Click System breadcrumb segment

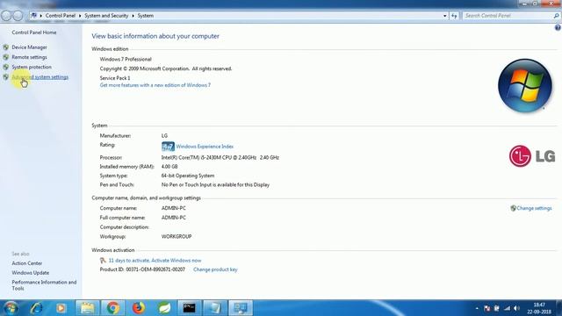click(146, 16)
